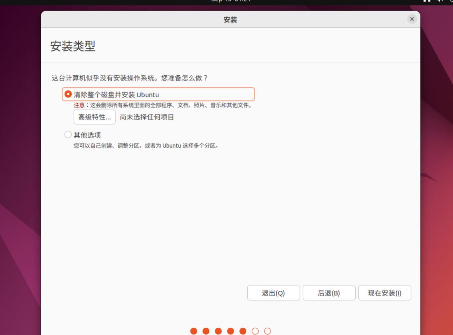Open 高级特性... advanced features dialog

coord(94,117)
